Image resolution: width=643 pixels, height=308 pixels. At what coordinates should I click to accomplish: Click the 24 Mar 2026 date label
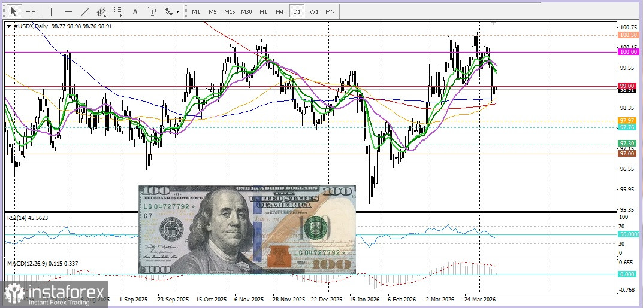tap(479, 299)
